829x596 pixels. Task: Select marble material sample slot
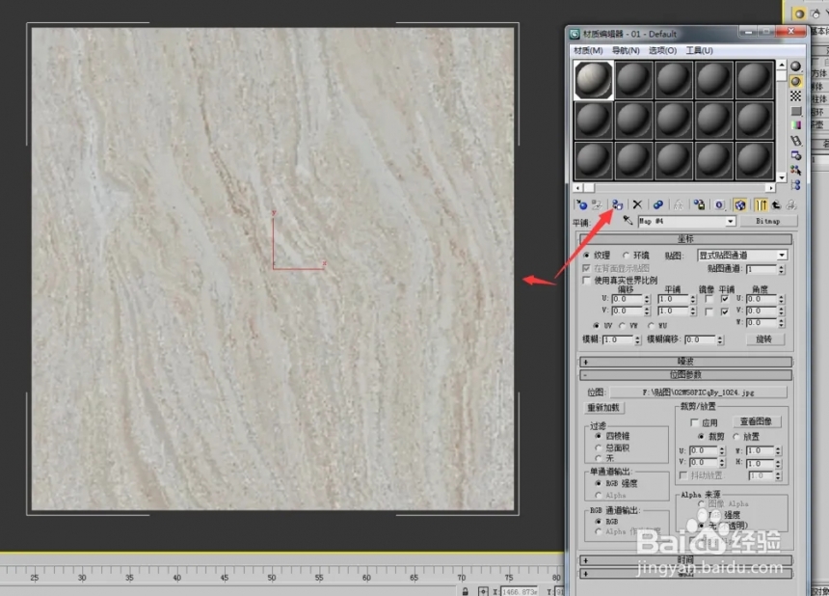point(594,80)
